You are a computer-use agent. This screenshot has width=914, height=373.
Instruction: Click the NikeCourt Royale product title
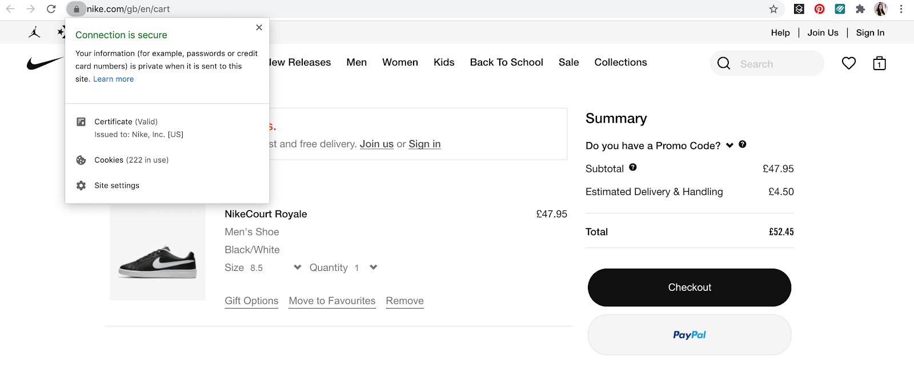click(x=266, y=214)
